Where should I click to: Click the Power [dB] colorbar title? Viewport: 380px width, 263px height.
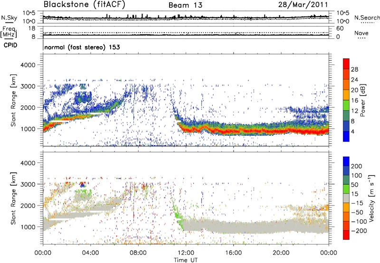362,100
